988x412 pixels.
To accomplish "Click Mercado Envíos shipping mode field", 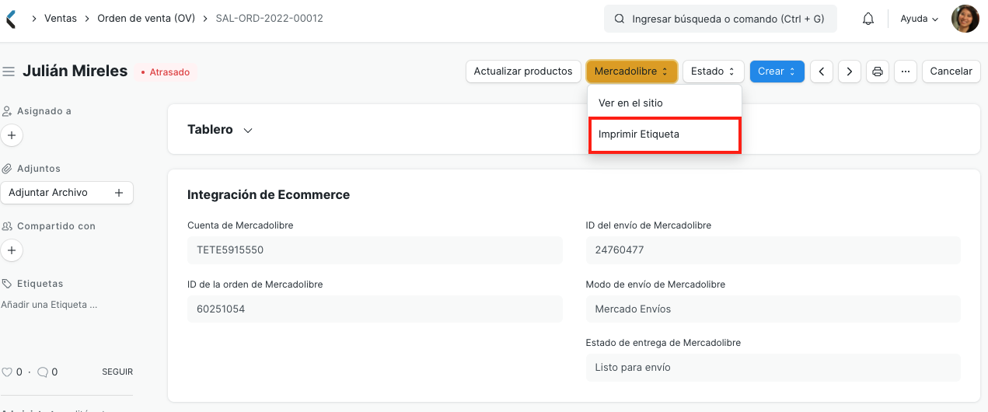I will pos(773,309).
